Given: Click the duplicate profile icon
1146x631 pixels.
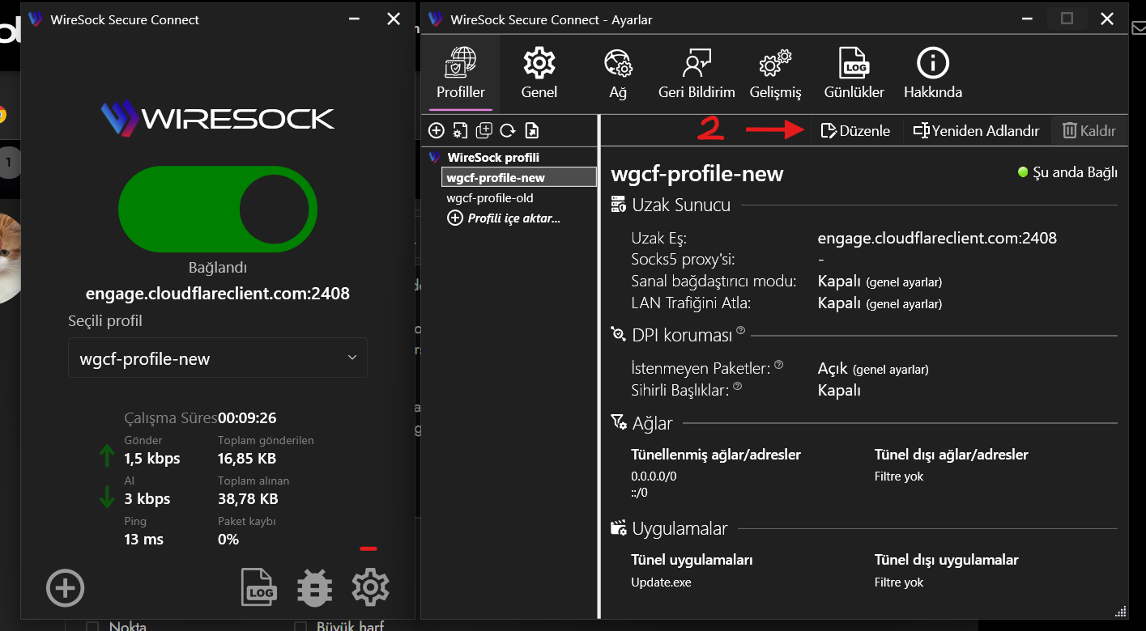Looking at the screenshot, I should (x=484, y=130).
